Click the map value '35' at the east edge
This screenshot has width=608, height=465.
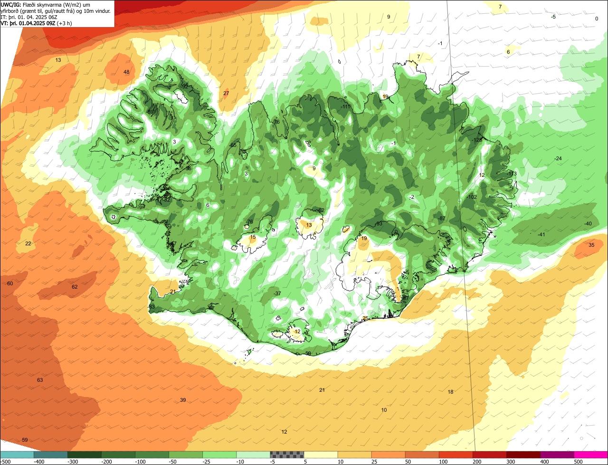point(591,245)
